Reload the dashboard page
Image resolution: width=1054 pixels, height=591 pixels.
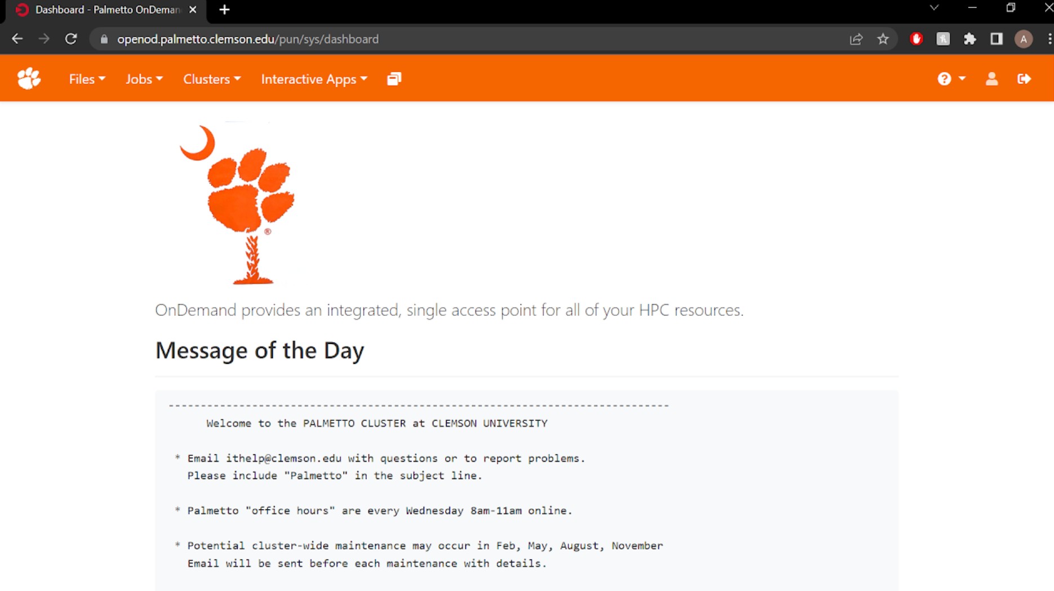point(71,39)
